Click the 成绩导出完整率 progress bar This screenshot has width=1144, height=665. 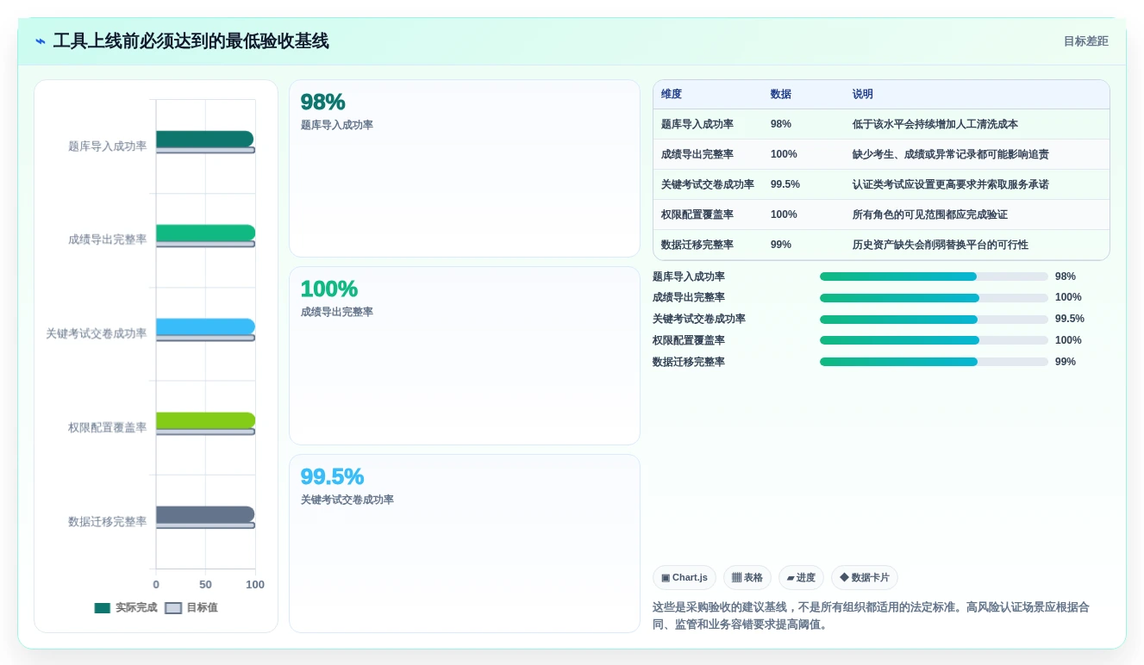tap(934, 298)
